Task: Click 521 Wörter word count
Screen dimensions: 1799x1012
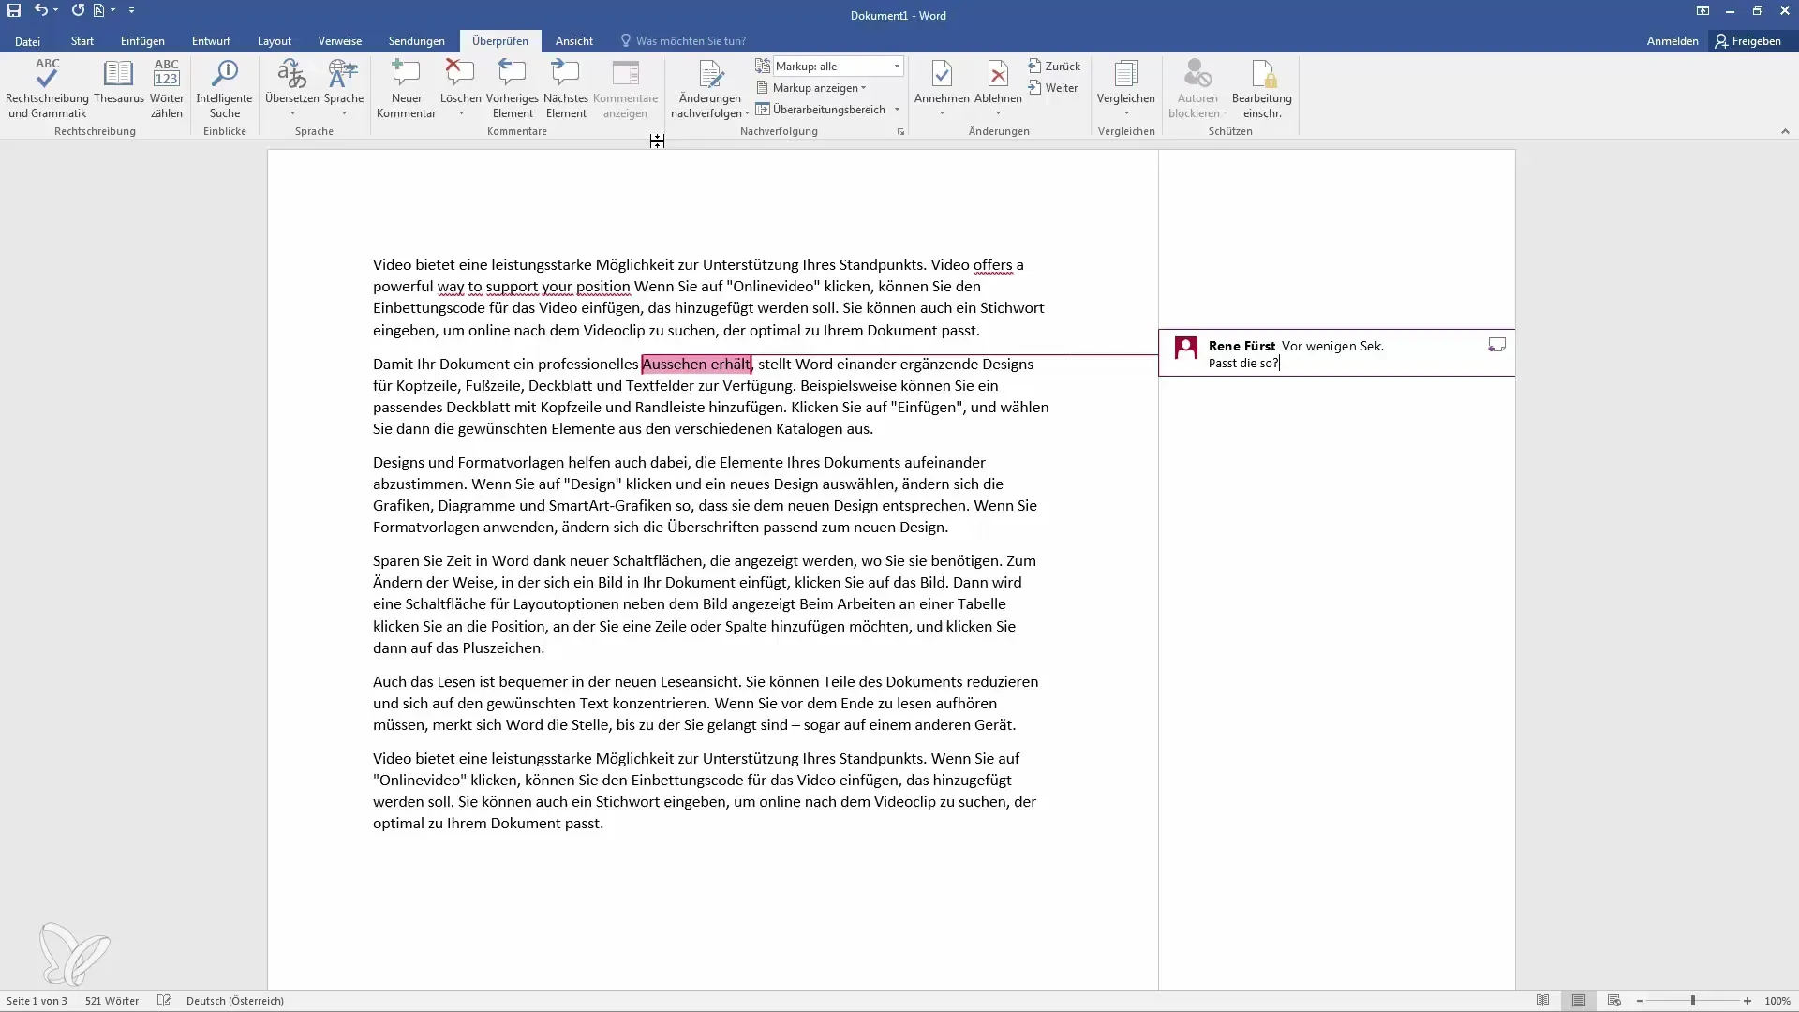Action: coord(112,1001)
